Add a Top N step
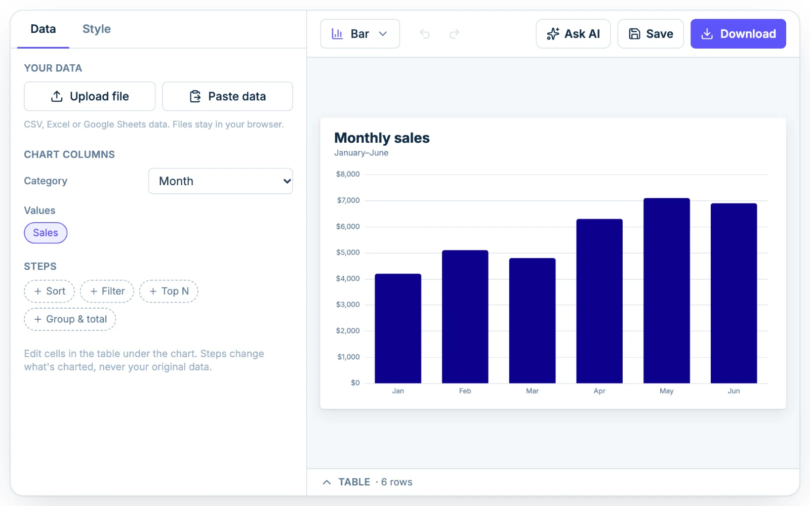 [x=169, y=291]
